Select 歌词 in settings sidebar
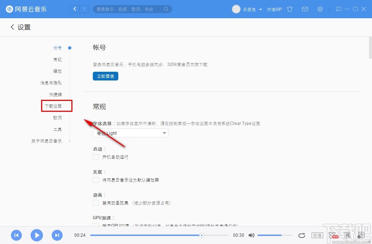This screenshot has height=244, width=372. [58, 118]
